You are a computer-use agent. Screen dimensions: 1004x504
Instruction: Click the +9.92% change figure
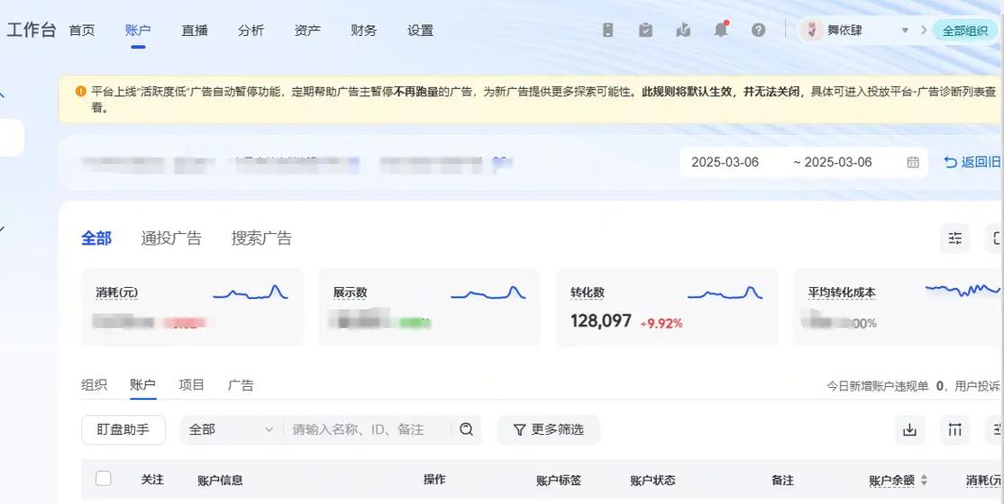662,324
